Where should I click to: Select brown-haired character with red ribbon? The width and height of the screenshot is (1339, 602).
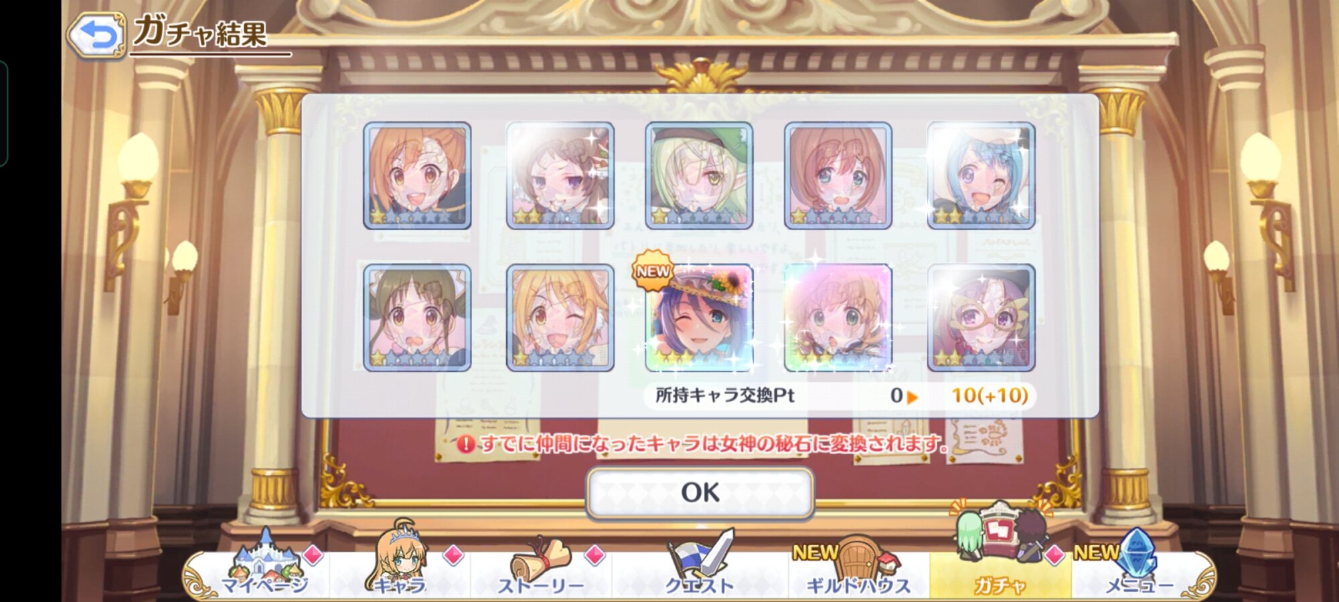(560, 175)
